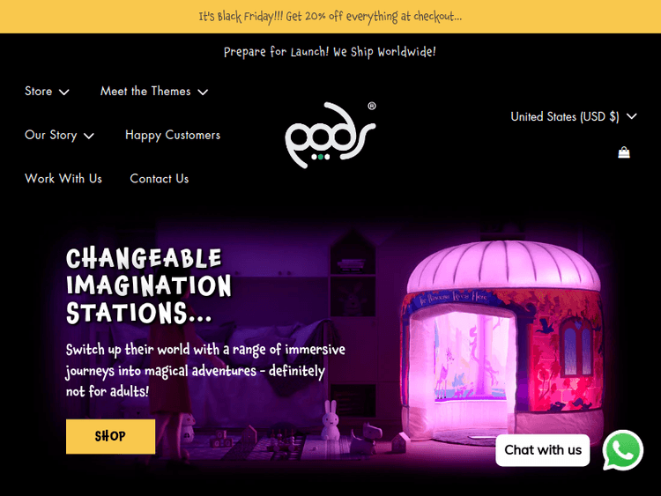Viewport: 661px width, 496px height.
Task: Click chevron beside United States currency
Action: click(x=632, y=116)
